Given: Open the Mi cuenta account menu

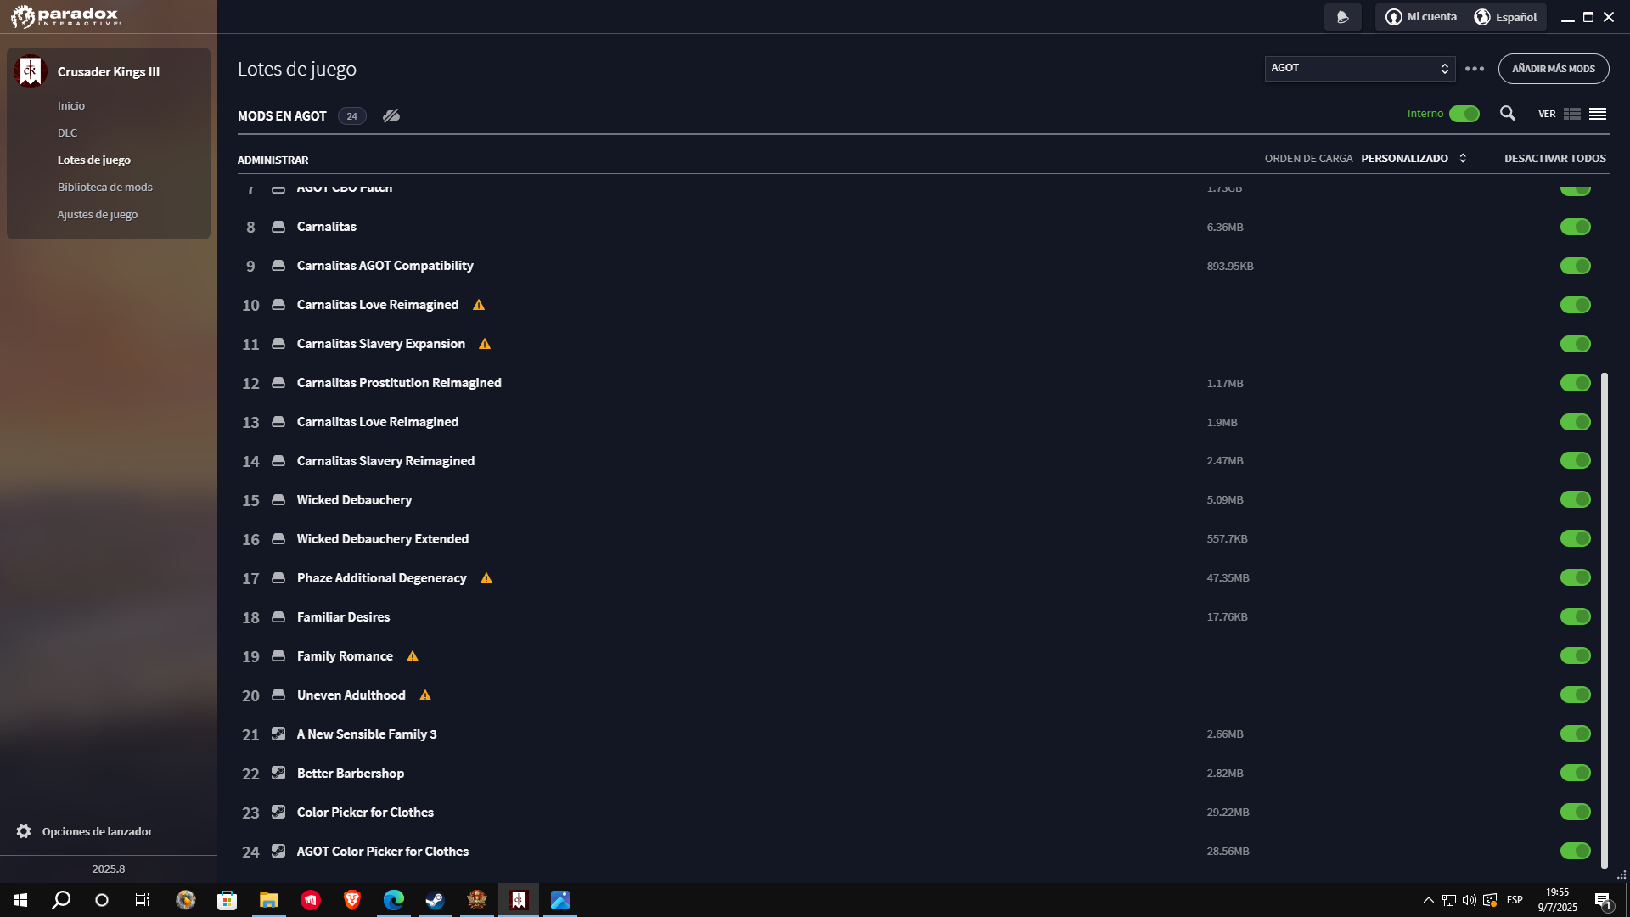Looking at the screenshot, I should point(1421,17).
